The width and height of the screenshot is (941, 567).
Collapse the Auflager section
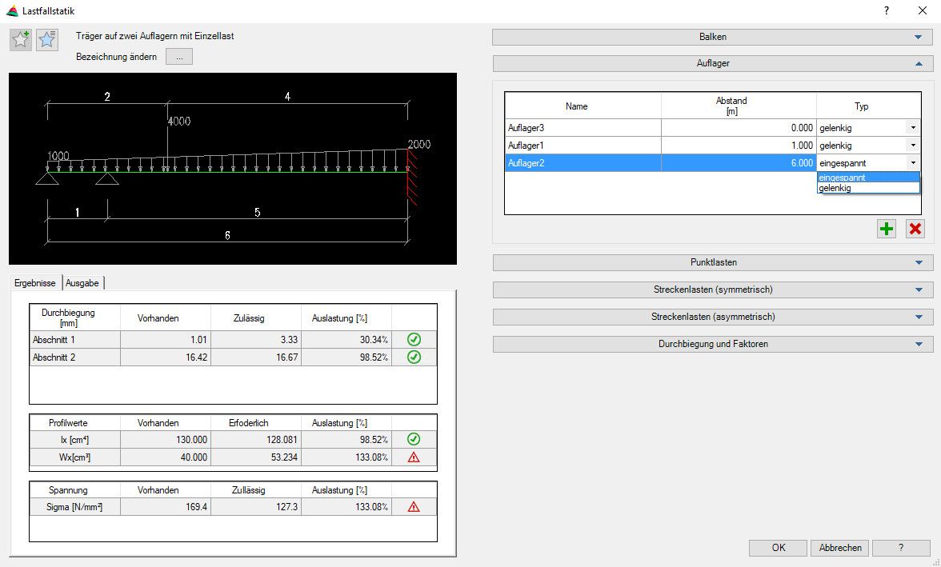point(712,63)
